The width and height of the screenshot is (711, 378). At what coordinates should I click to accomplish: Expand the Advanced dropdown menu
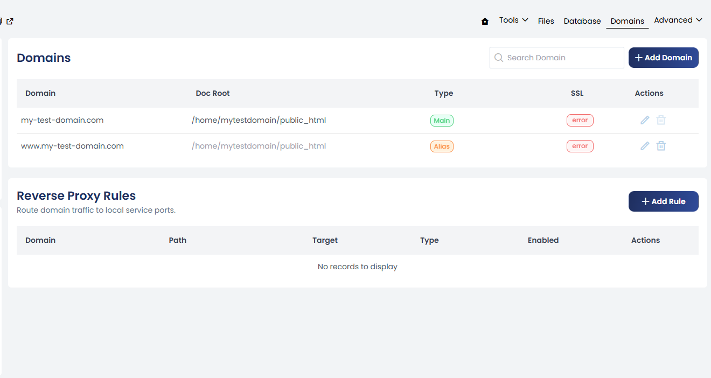(678, 20)
